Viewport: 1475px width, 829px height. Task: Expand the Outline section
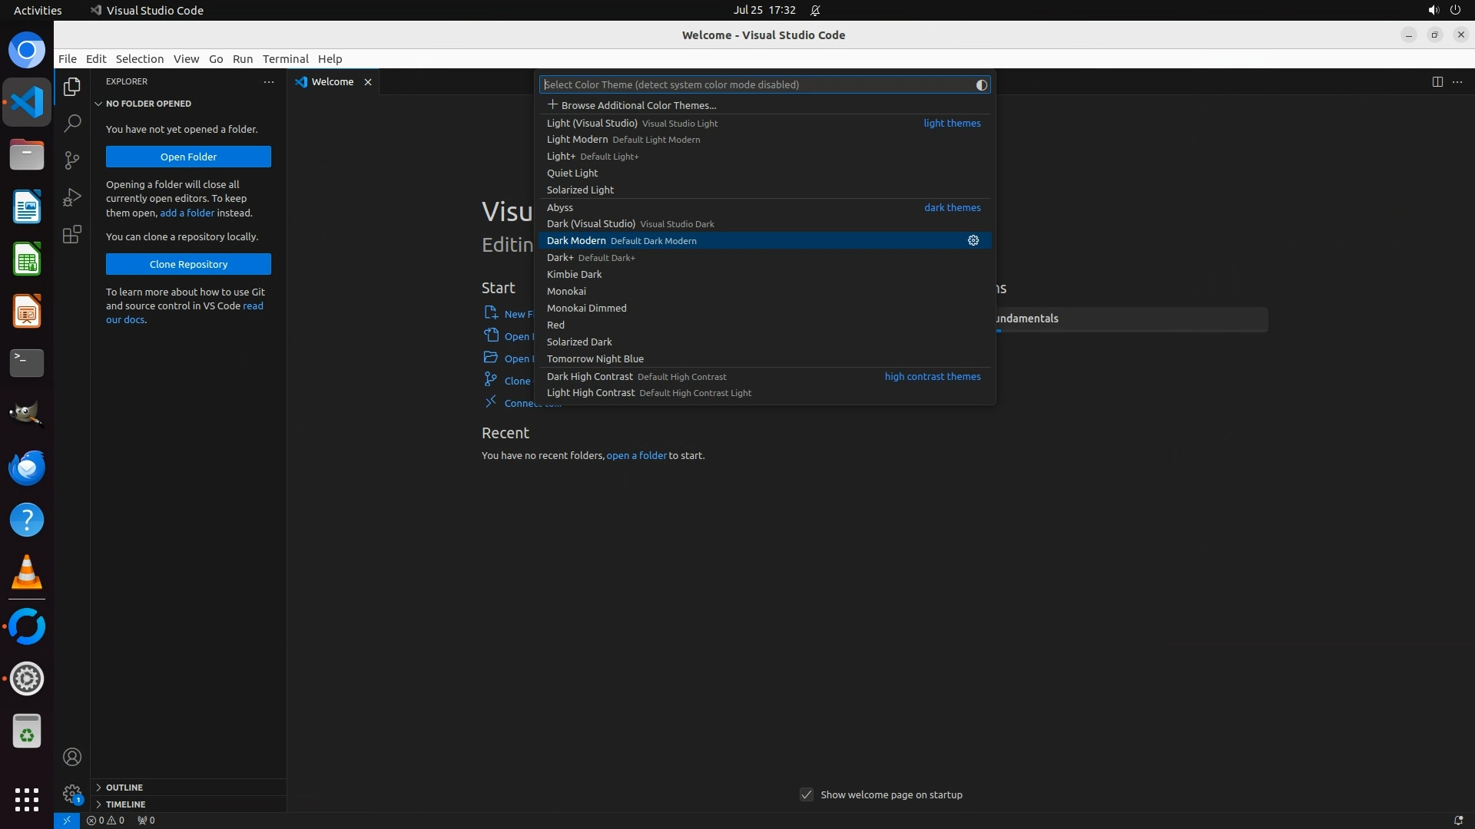click(x=124, y=788)
